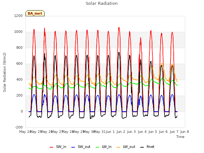The height and width of the screenshot is (153, 204).
Task: Toggle the LW_in legend entry
Action: (104, 147)
